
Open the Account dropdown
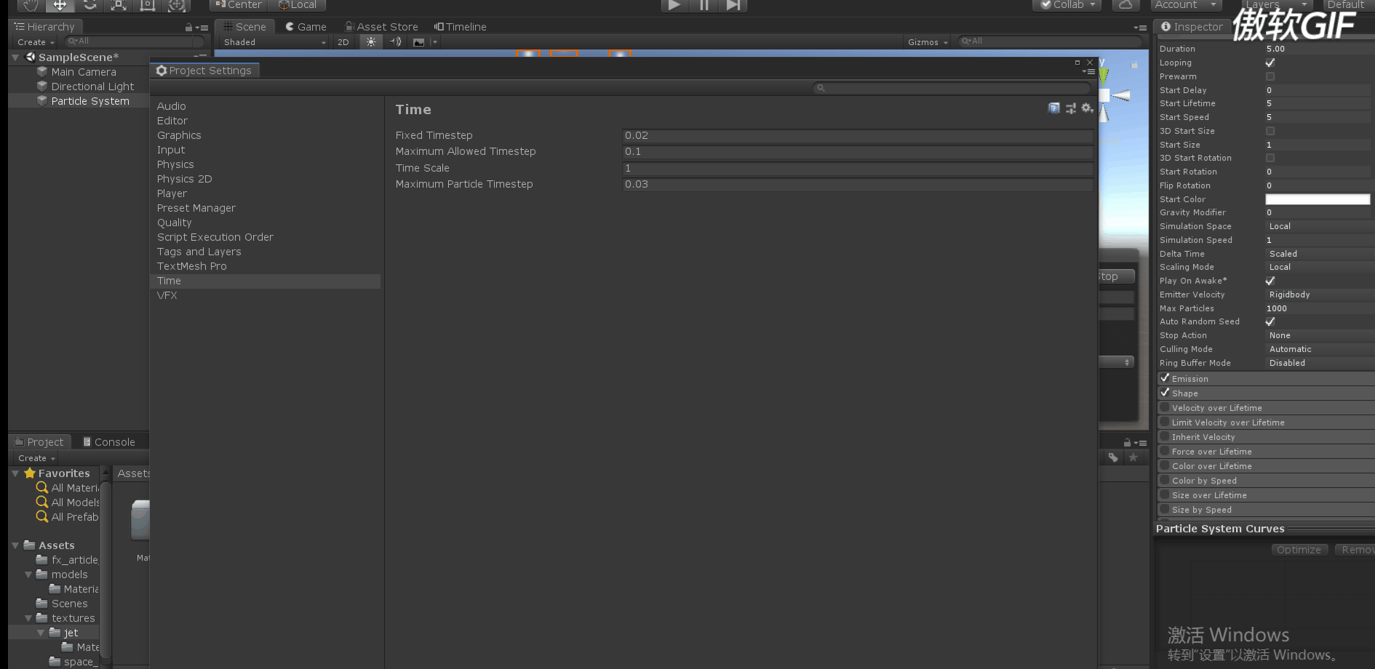[x=1185, y=4]
